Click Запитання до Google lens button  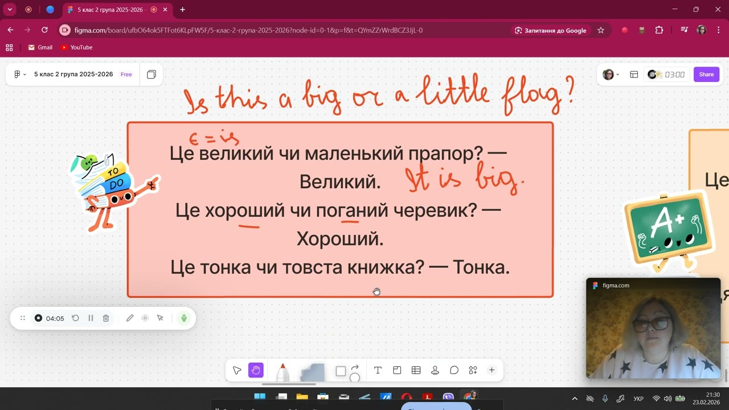(x=550, y=30)
